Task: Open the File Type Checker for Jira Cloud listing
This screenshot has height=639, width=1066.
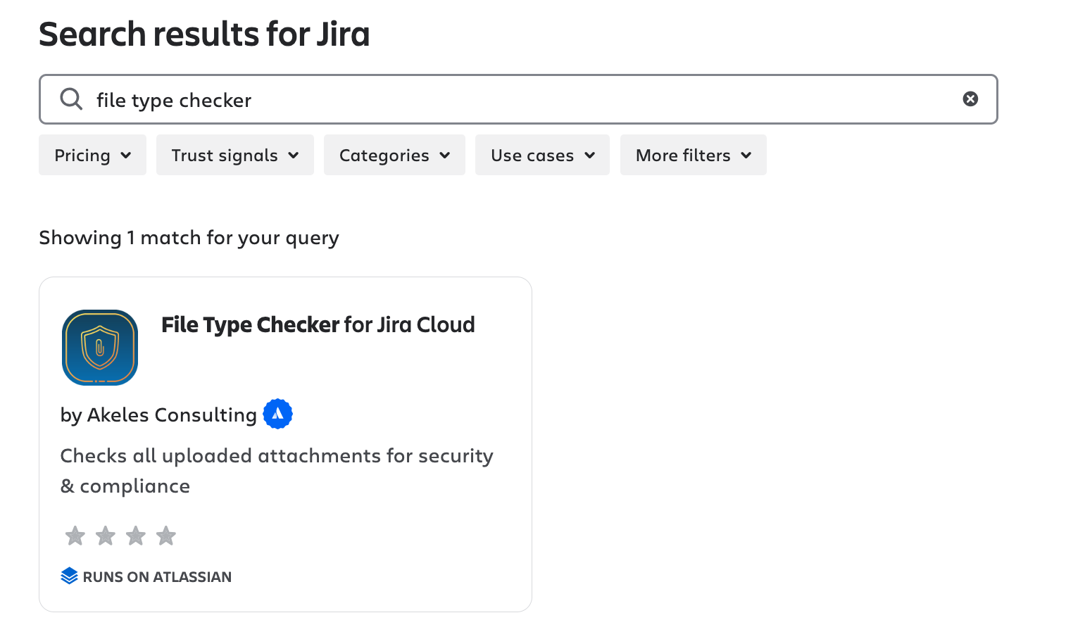Action: pyautogui.click(x=318, y=324)
